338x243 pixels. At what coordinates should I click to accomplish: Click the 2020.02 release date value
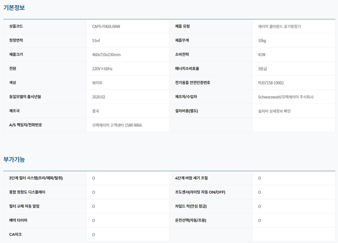(98, 97)
